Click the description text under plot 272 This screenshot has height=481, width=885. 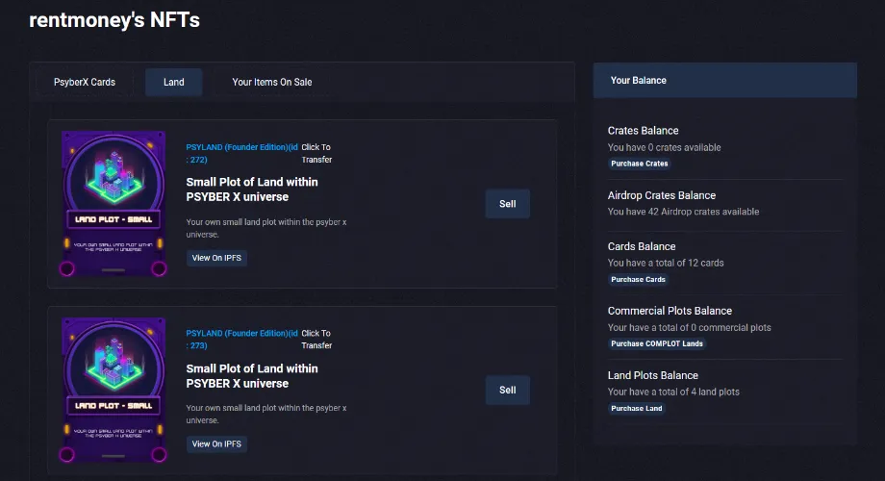click(x=266, y=228)
